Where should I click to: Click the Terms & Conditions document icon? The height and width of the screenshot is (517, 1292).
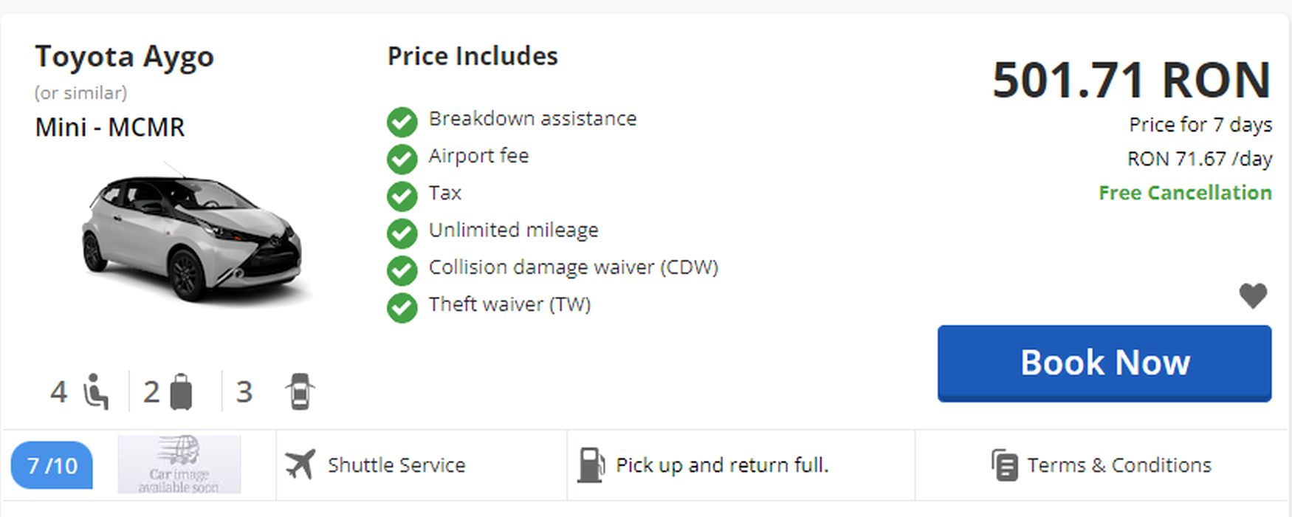[x=1004, y=465]
